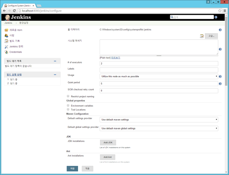Viewport: 229px width, 175px height.
Task: Open Jenkins 관리 link
Action: [x=16, y=46]
